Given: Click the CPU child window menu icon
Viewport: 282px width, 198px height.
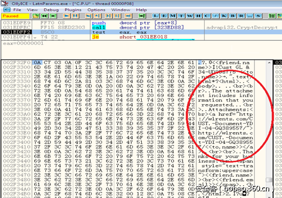Looking at the screenshot, I should coord(7,10).
